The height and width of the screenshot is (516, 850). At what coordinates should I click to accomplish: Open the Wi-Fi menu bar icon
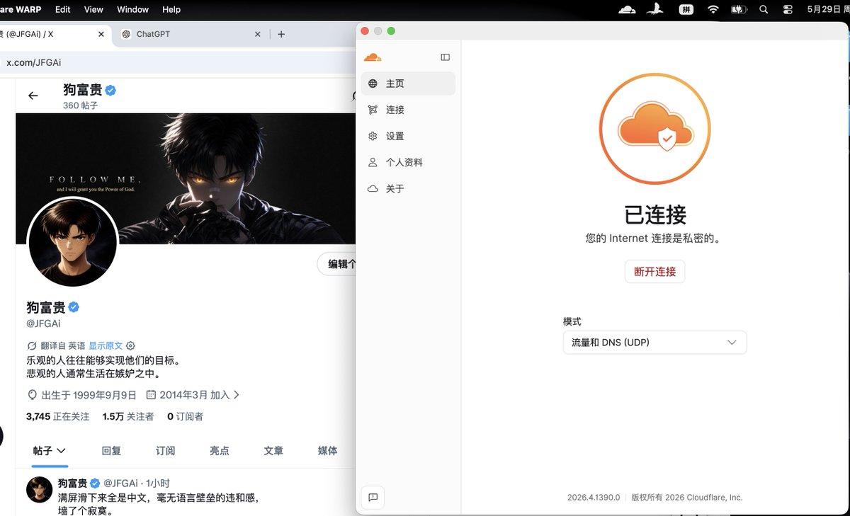pos(713,9)
